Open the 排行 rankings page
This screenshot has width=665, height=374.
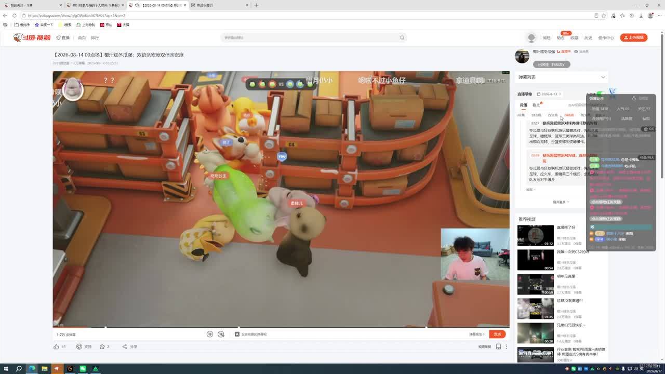click(95, 38)
